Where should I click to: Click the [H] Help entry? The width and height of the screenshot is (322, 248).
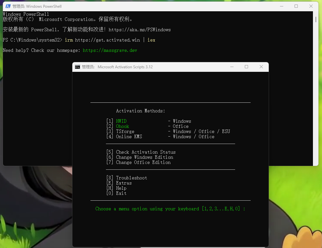pyautogui.click(x=117, y=188)
